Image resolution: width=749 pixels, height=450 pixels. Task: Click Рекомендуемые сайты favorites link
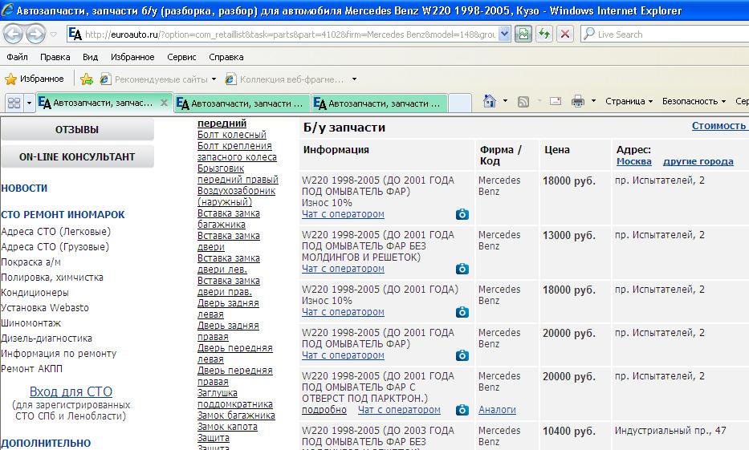click(x=154, y=79)
